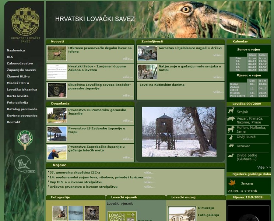Open Katalog proizvoda menu item
This screenshot has width=274, height=221.
pos(22,109)
